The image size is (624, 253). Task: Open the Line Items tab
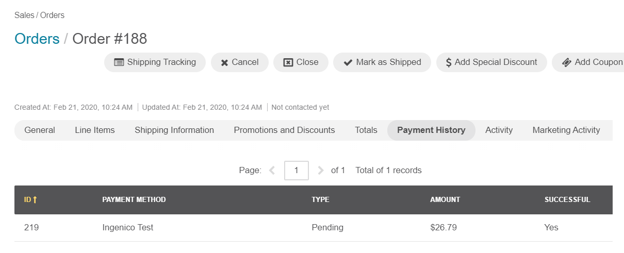pos(95,130)
